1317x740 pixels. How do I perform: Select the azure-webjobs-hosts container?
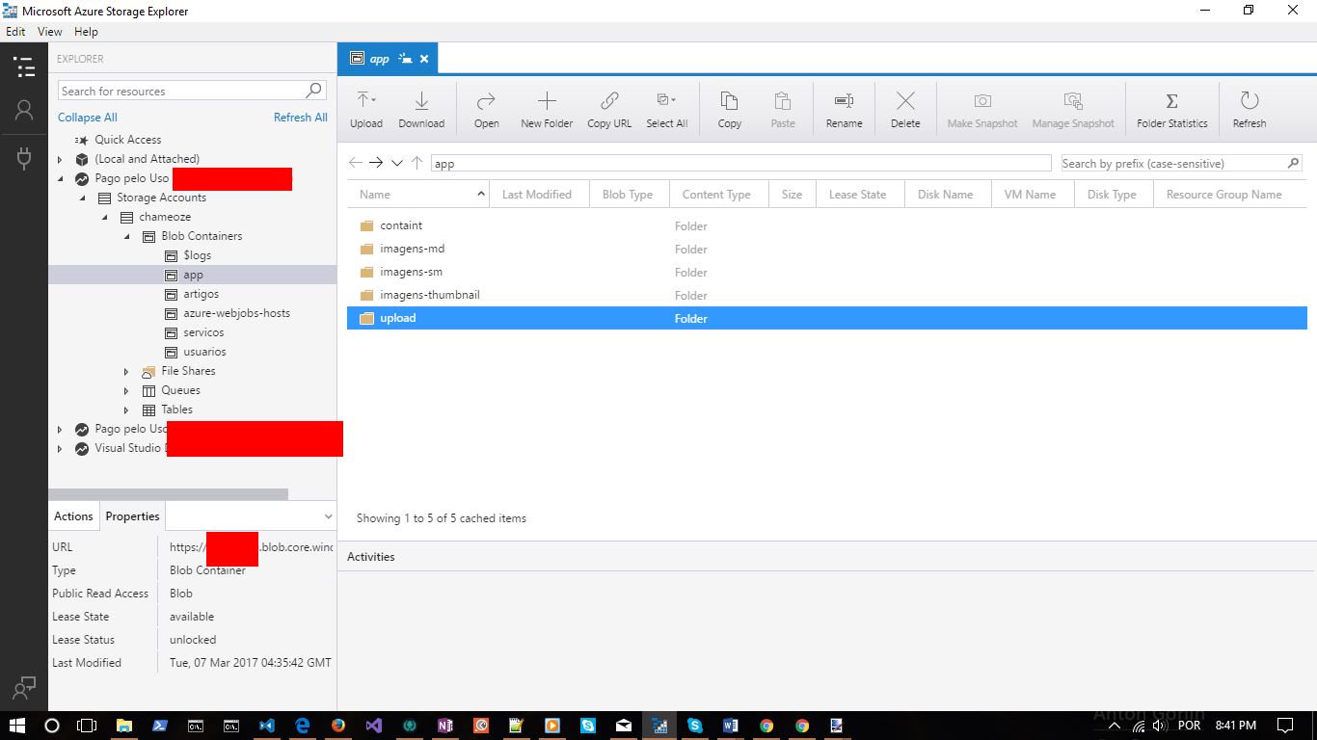236,313
